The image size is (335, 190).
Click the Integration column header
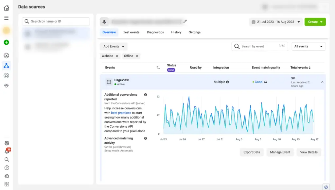pos(221,68)
